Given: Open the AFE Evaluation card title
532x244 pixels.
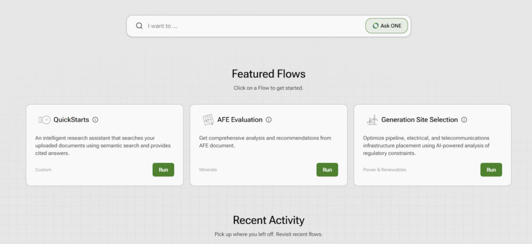Looking at the screenshot, I should pos(240,120).
